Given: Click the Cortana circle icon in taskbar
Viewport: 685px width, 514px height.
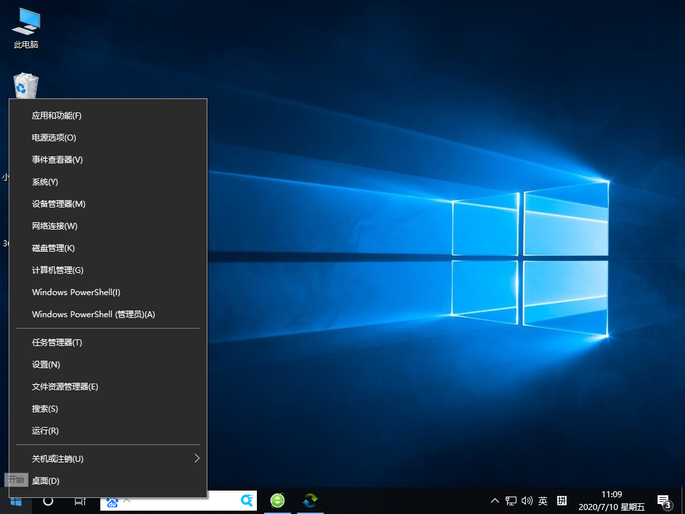Looking at the screenshot, I should (48, 501).
